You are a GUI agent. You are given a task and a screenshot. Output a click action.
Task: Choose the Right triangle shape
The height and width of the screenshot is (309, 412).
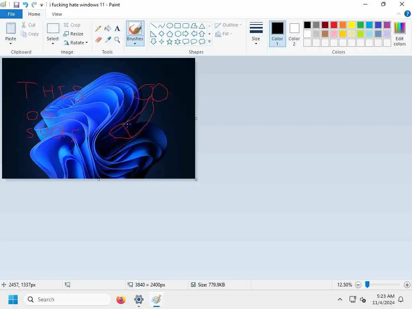154,34
